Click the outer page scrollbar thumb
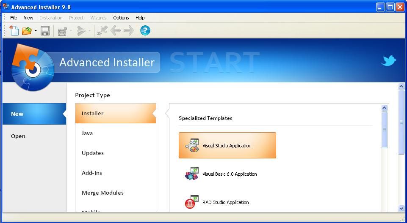 [401, 122]
